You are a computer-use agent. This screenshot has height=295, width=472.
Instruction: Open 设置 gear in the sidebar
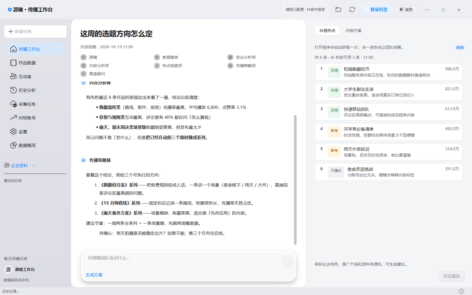[35, 132]
